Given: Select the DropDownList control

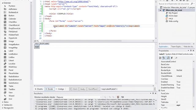Looking at the screenshot, I should tap(14, 28).
